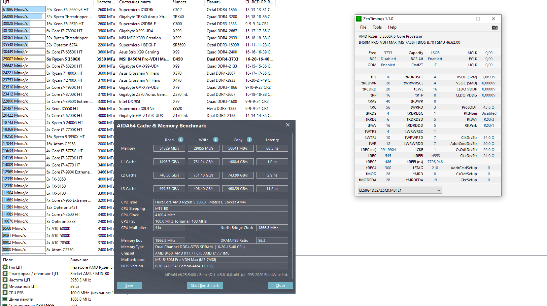Click the ZenTimings Capacity value 16GB
The width and height of the screenshot is (547, 306).
point(435,53)
